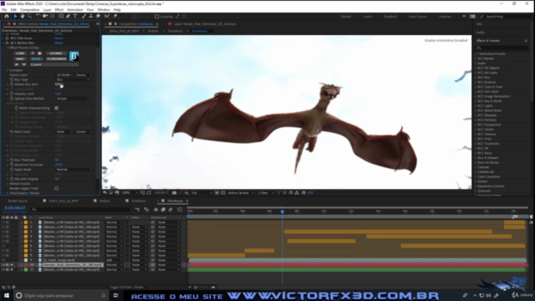Select the Pan Behind anchor point tool
Screen dimensions: 535x301
pos(52,17)
